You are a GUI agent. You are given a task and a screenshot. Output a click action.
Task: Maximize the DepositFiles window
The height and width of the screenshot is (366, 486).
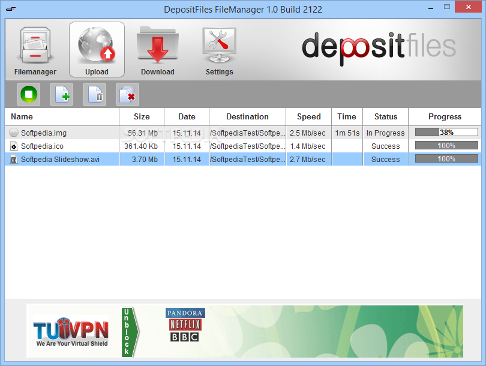(x=446, y=7)
